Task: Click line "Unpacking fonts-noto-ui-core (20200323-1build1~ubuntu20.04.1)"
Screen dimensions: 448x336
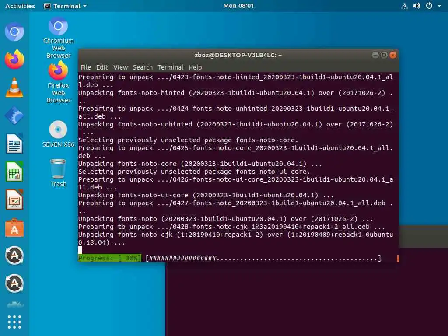Action: pos(206,195)
